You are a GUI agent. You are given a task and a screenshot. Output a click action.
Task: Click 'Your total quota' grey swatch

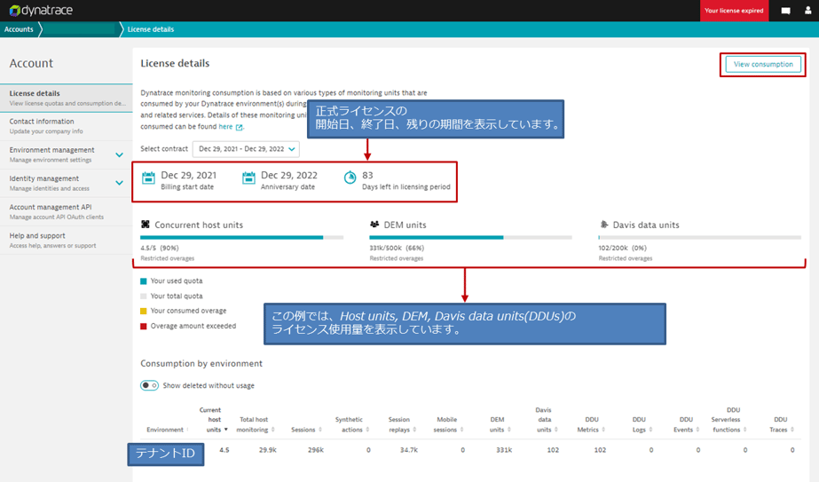click(x=144, y=296)
